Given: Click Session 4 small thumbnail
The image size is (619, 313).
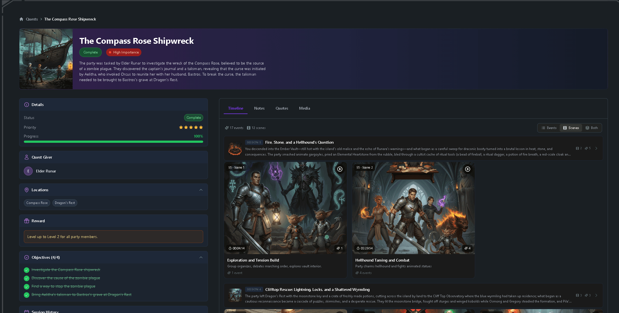Looking at the screenshot, I should point(235,295).
